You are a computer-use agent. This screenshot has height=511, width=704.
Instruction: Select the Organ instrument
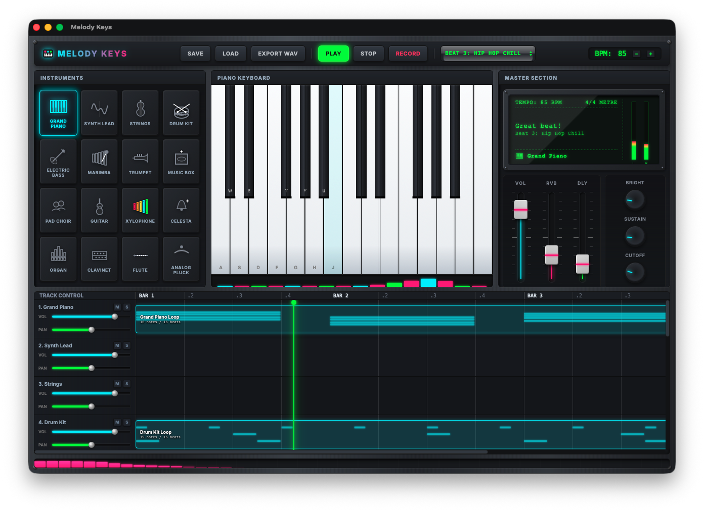[x=58, y=259]
